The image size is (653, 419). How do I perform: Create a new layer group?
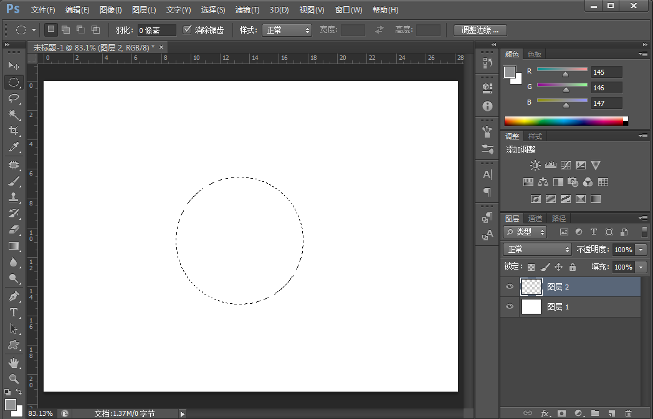(x=594, y=413)
